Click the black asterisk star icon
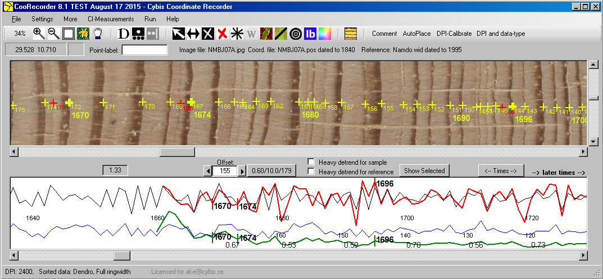Viewport: 603px width, 279px height. coord(237,34)
